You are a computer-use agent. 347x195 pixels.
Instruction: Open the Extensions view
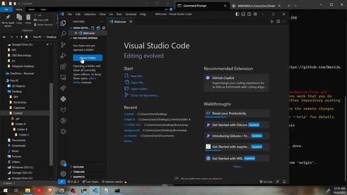click(x=63, y=66)
